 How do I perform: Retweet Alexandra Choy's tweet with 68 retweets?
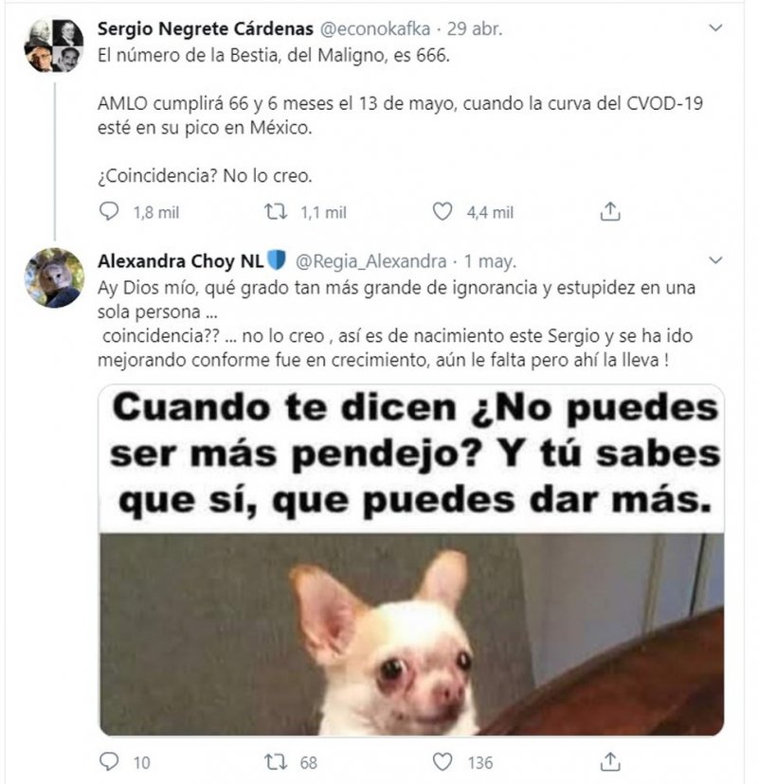tap(276, 761)
